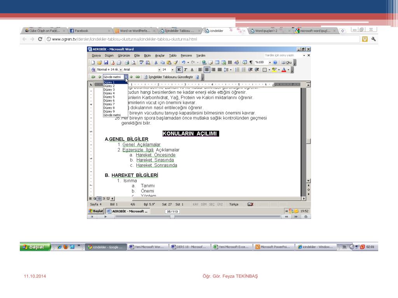The image size is (398, 298).
Task: Click DERS 18 - Microsoft taskbar item
Action: click(189, 247)
